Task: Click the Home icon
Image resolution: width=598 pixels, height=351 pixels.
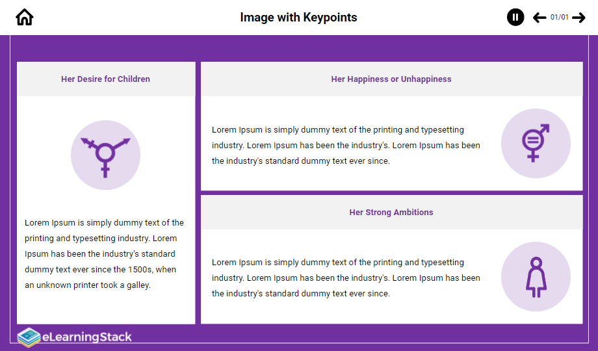Action: point(25,18)
